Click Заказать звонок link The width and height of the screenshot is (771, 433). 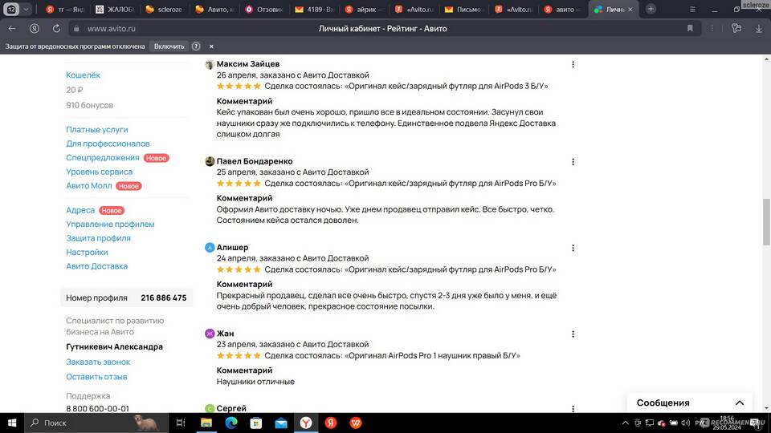coord(98,362)
